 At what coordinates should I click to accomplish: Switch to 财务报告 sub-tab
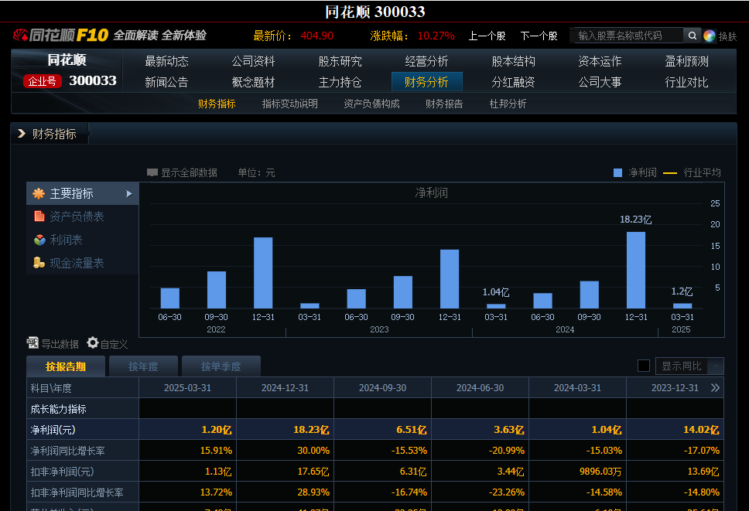click(444, 104)
